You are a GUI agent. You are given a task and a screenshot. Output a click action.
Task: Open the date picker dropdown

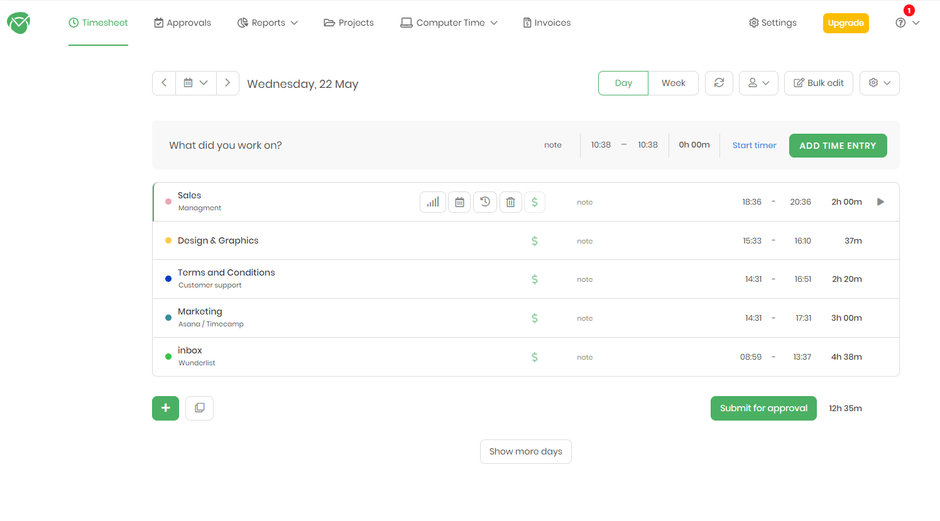pyautogui.click(x=195, y=82)
